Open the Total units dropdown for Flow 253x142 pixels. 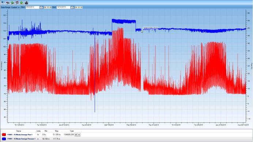(x=77, y=135)
